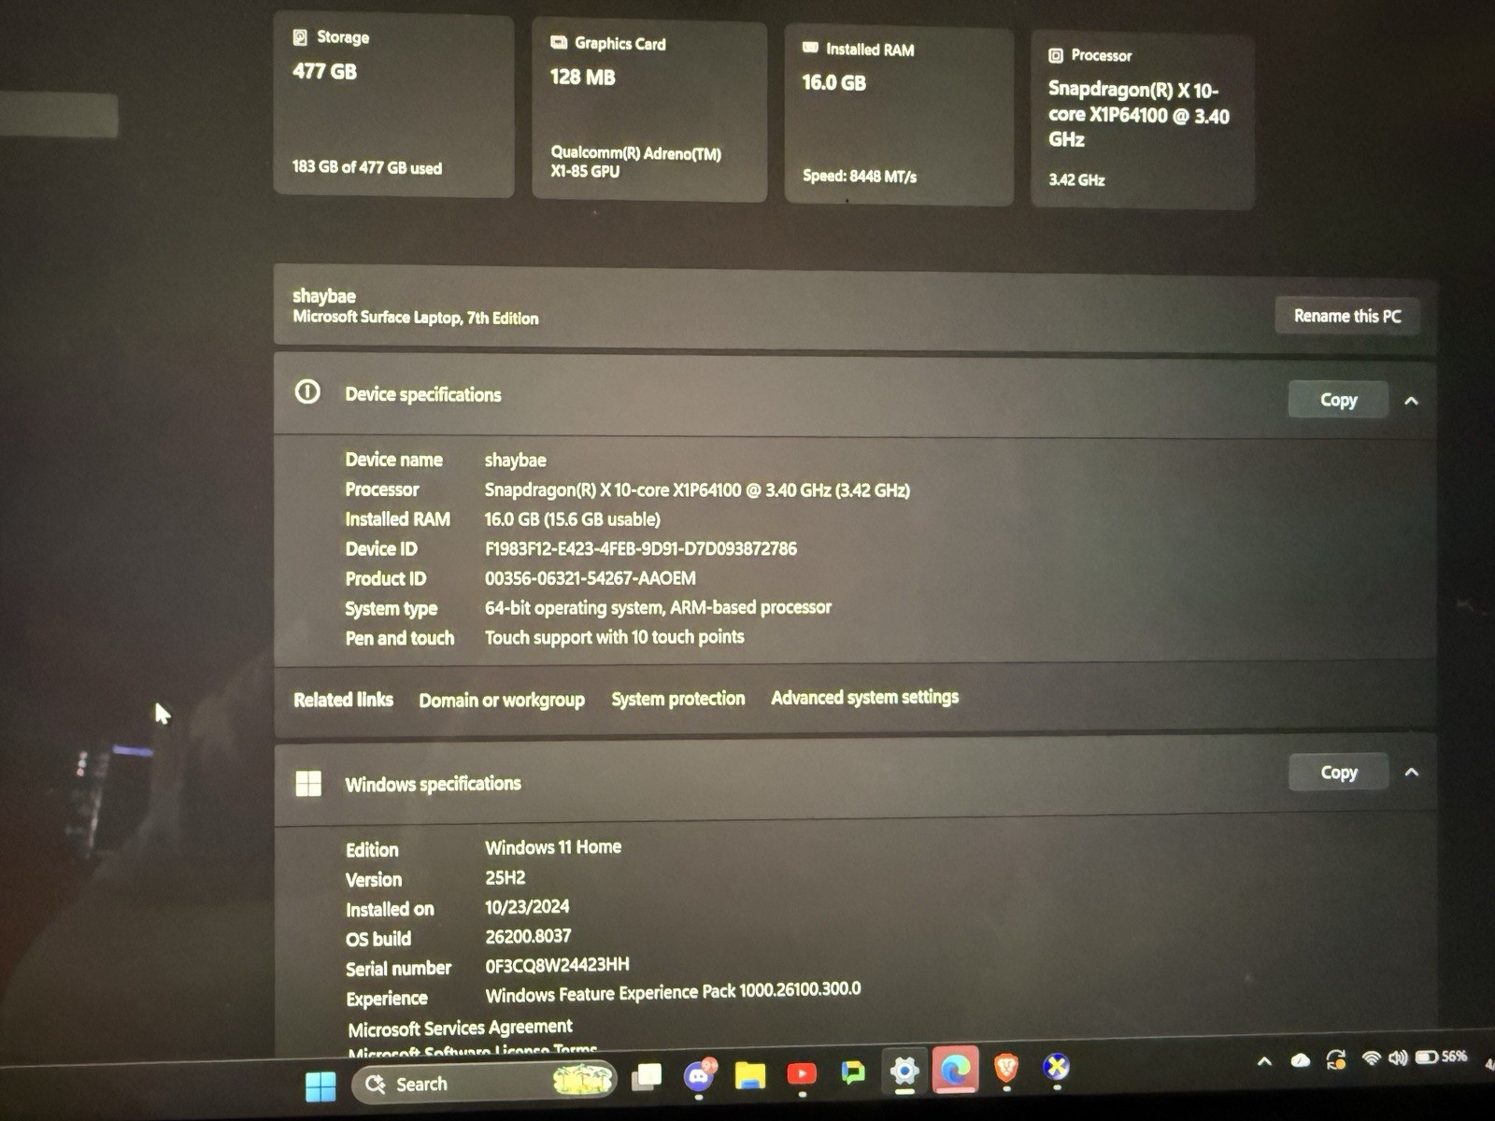Click Qualcomm Adreno X1-85 GPU text
The width and height of the screenshot is (1495, 1121).
coord(636,162)
